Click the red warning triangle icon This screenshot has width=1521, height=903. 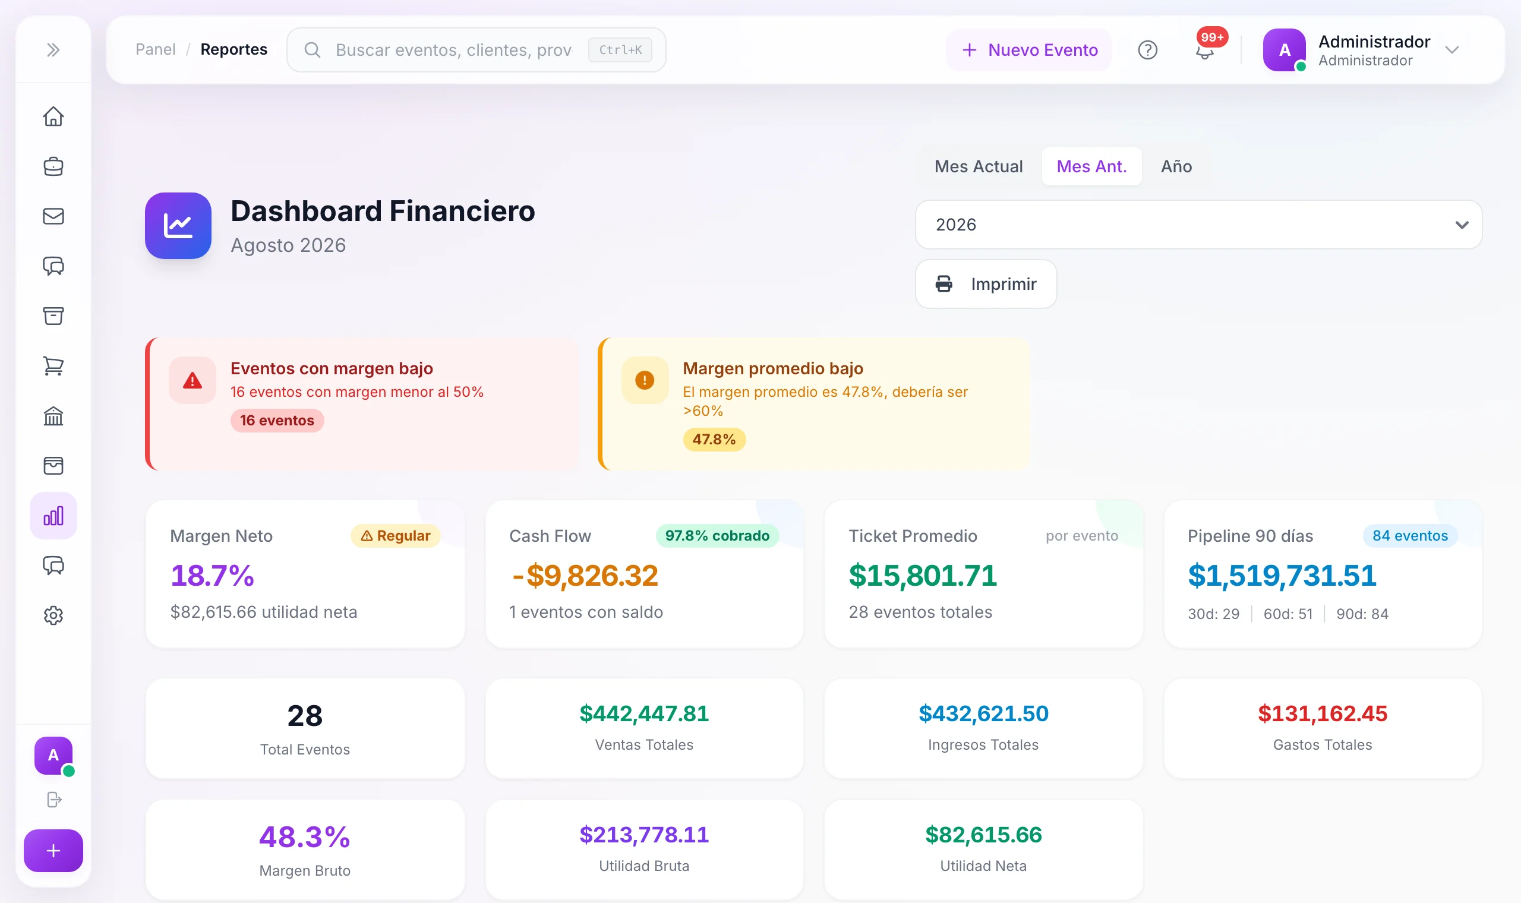tap(193, 380)
